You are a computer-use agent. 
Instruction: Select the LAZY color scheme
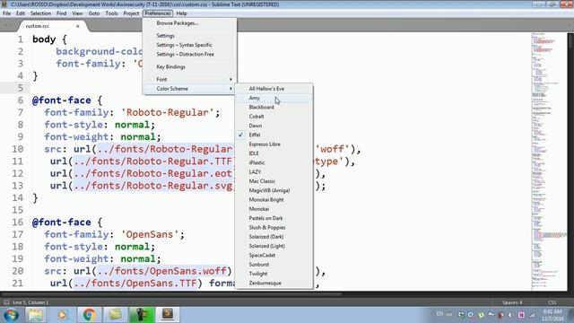coord(274,171)
